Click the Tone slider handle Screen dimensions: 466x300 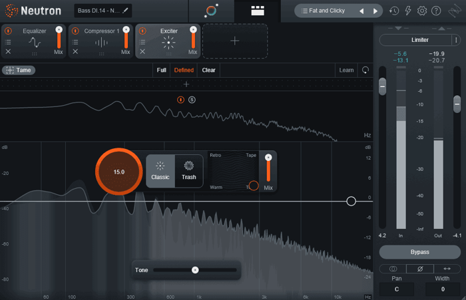point(195,270)
